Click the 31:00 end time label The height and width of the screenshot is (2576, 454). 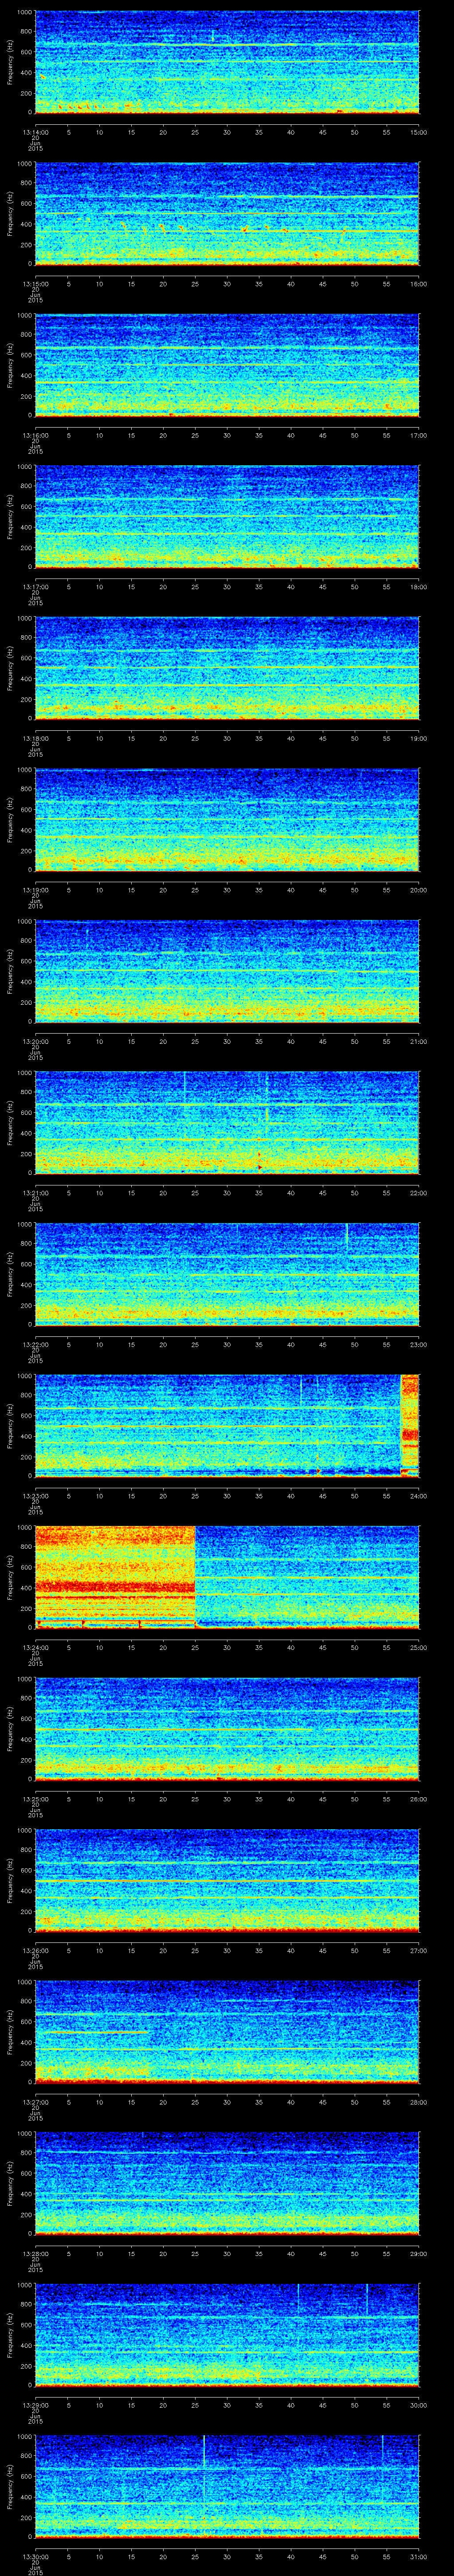[419, 2556]
